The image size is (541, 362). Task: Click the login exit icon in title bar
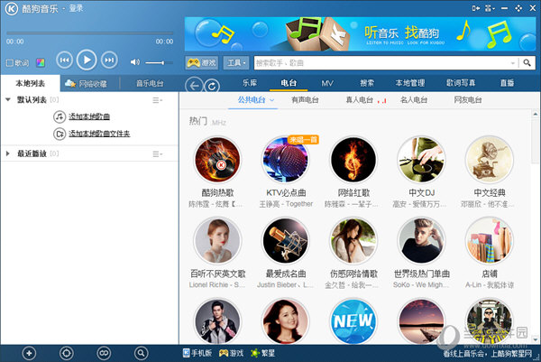click(476, 8)
